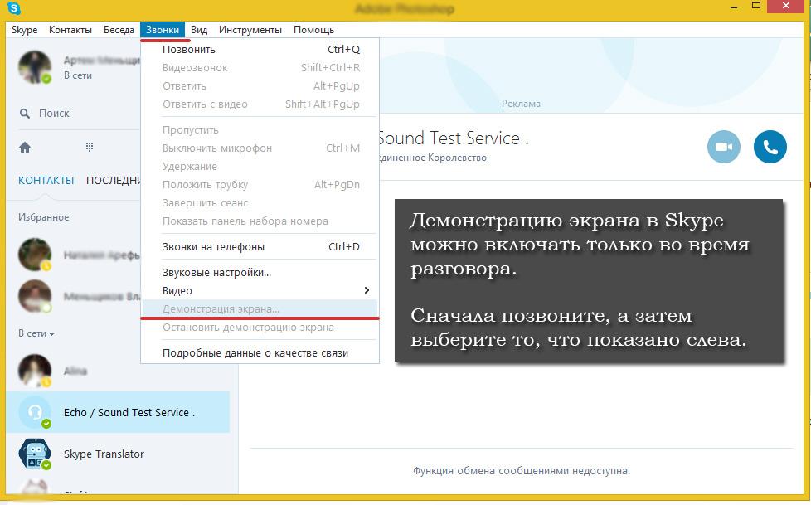Switch to the ПОСЛЕДНИЕ tab
The image size is (811, 505).
(x=114, y=181)
